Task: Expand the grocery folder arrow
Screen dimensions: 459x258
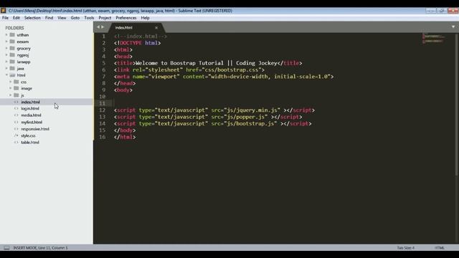Action: click(6, 48)
